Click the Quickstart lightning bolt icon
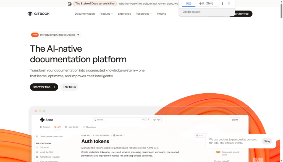Screen dimensions: 283x162 point(37,147)
